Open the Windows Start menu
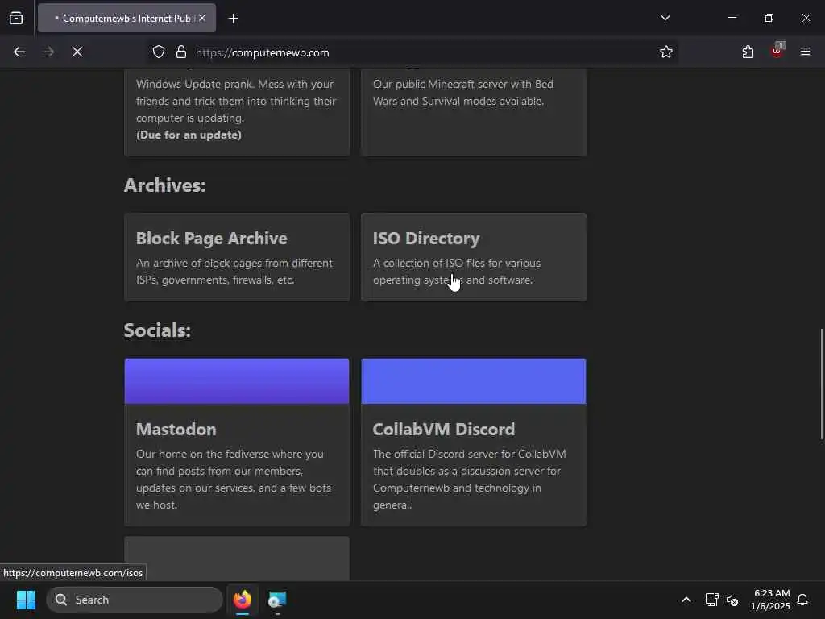 pos(26,600)
